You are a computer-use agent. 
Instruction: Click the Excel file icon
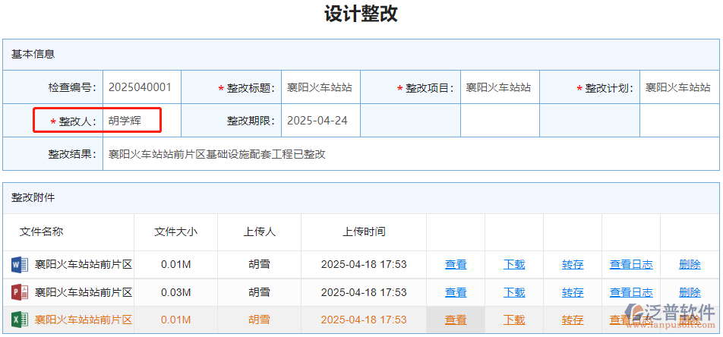pos(19,320)
